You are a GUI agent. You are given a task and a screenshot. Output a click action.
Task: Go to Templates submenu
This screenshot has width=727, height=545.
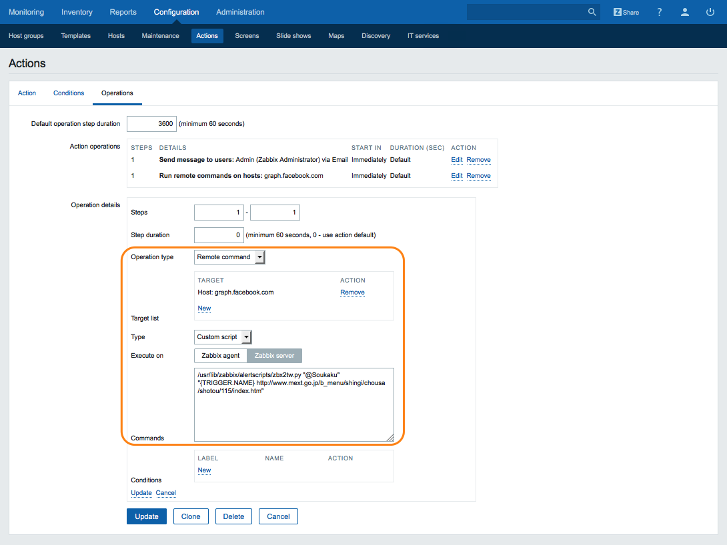pyautogui.click(x=75, y=36)
